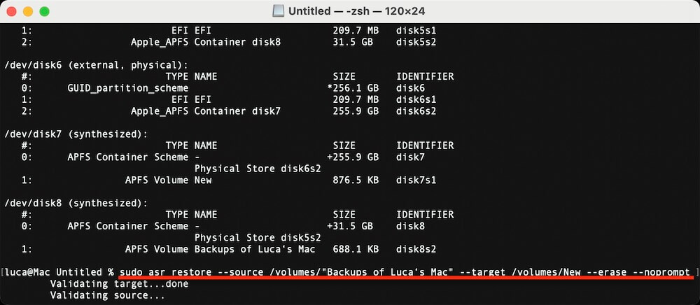Click identifier 'disk8s2'
Viewport: 700px width, 305px height.
tap(416, 249)
